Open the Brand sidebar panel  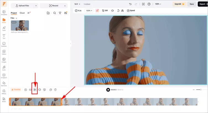tap(4, 100)
